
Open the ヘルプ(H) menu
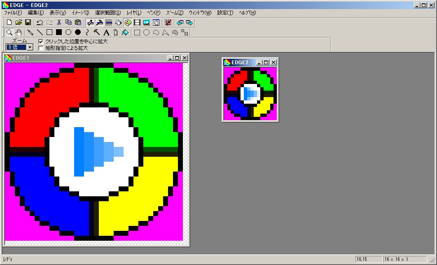coord(247,13)
